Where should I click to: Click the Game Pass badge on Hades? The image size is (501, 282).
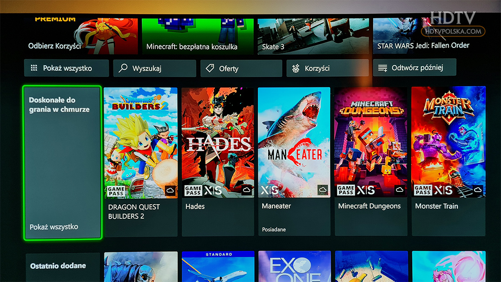[x=193, y=190]
